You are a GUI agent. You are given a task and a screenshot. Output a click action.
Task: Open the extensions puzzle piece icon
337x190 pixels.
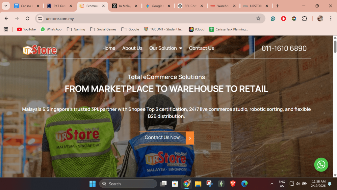coord(305,19)
